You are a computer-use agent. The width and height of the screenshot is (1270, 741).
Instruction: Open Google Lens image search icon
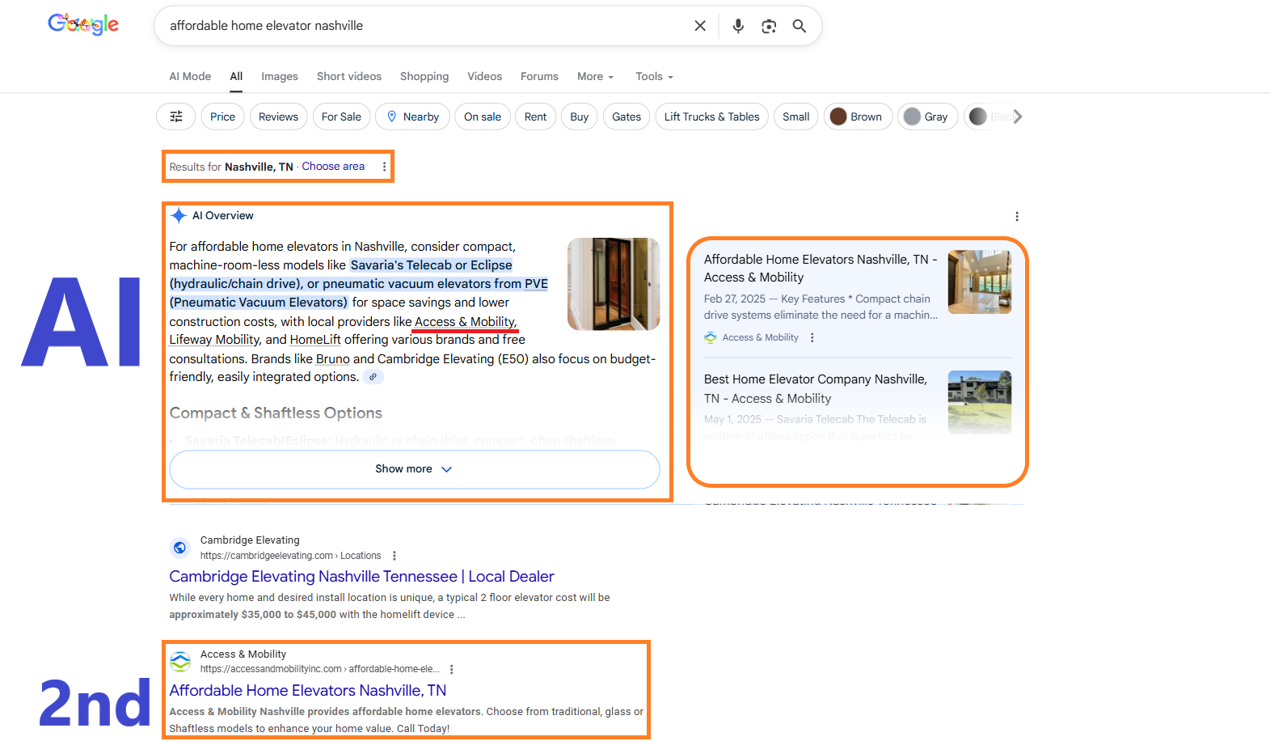[x=769, y=26]
